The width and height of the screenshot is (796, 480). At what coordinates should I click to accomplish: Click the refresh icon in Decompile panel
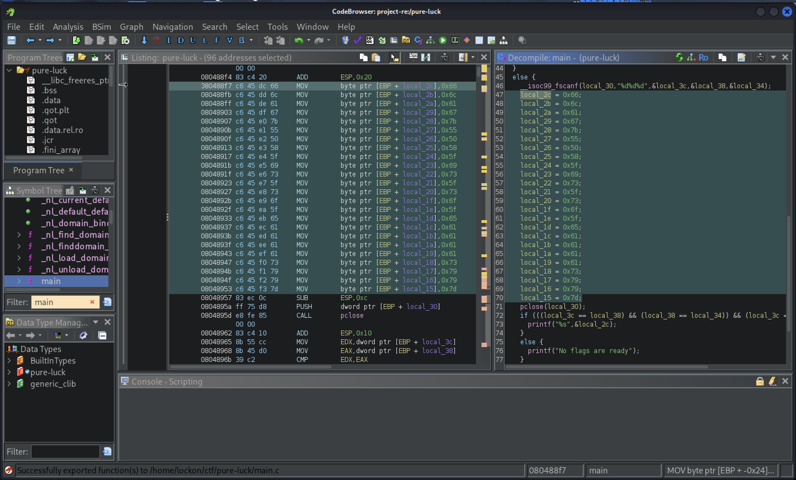pos(679,57)
